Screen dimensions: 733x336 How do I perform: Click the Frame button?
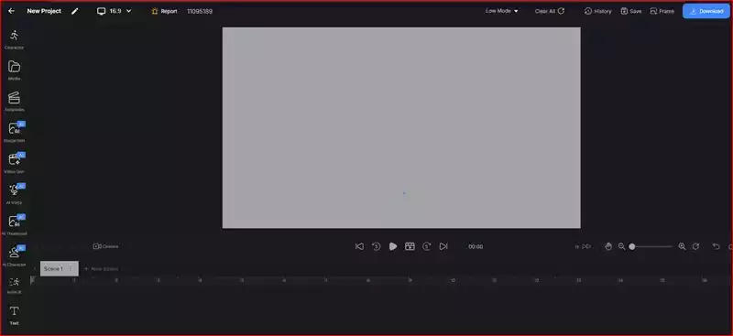(x=662, y=11)
